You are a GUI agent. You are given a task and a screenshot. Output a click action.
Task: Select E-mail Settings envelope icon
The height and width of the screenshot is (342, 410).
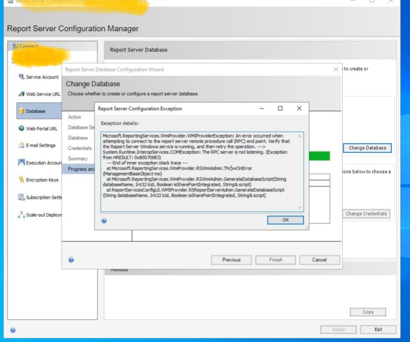pyautogui.click(x=21, y=145)
